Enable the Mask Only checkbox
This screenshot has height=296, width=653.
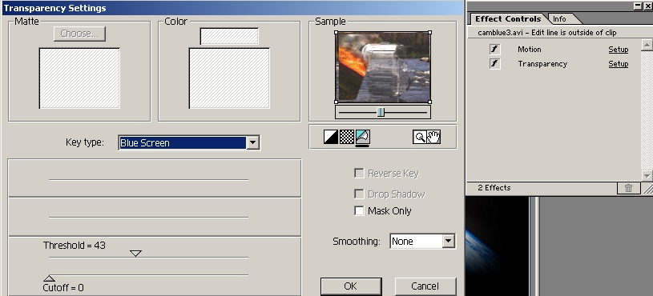coord(359,210)
